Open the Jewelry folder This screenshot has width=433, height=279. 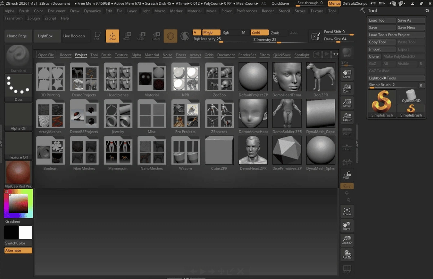(118, 116)
